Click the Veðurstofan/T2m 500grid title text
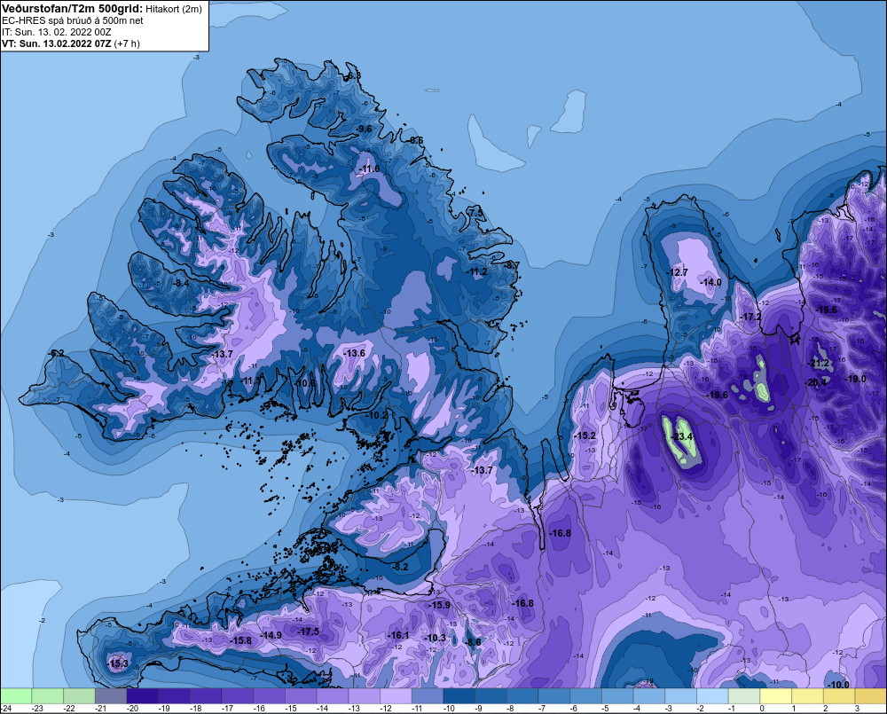Screen dimensions: 887x714 click(x=73, y=9)
